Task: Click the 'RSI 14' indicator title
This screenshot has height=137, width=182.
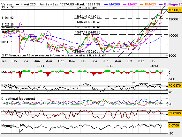Action: [6, 85]
